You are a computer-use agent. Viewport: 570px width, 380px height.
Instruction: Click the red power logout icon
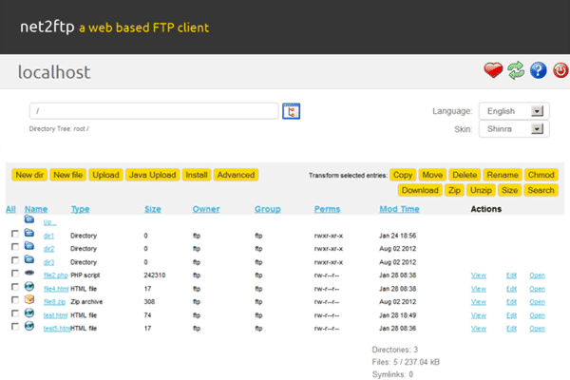point(560,70)
